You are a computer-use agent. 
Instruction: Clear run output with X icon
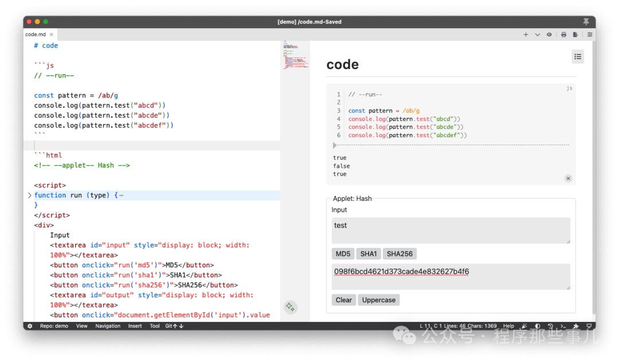(x=568, y=178)
